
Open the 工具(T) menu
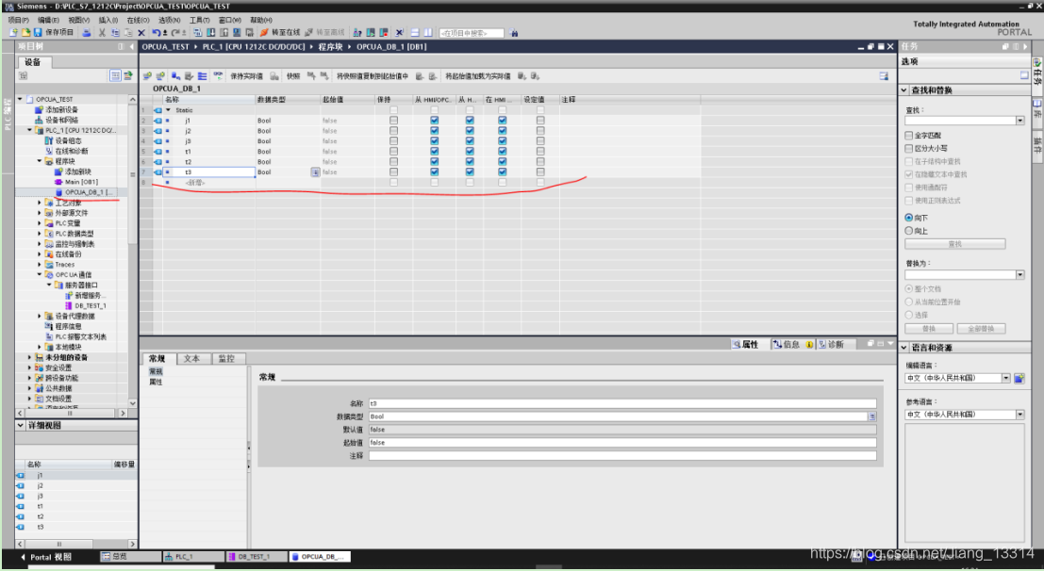pos(199,20)
